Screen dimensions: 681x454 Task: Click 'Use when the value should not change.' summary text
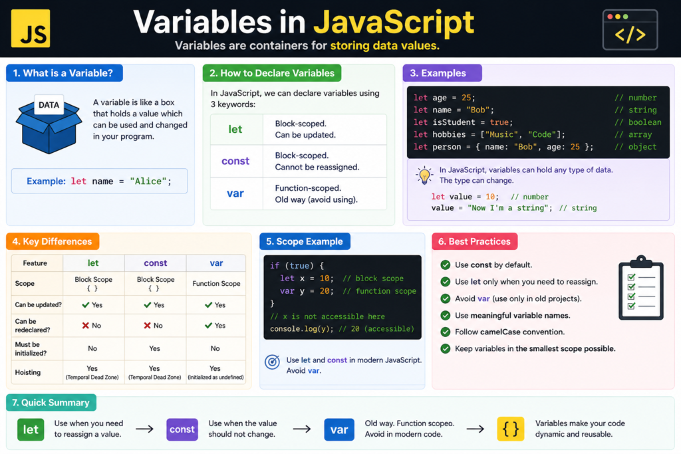(242, 428)
